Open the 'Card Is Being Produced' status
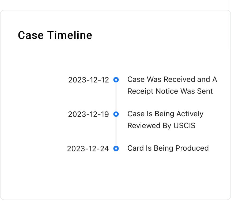The height and width of the screenshot is (201, 231). tap(168, 148)
